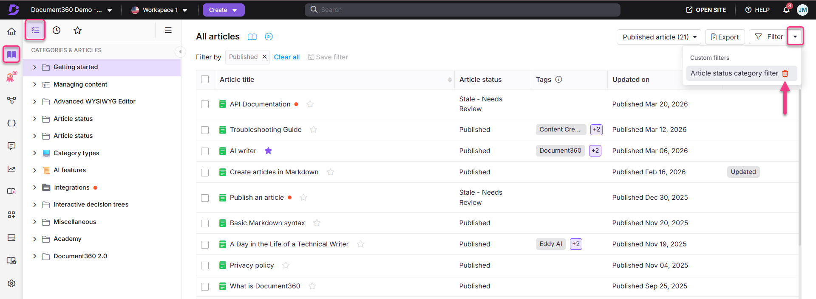Focus the top Search field
This screenshot has width=816, height=299.
point(462,10)
